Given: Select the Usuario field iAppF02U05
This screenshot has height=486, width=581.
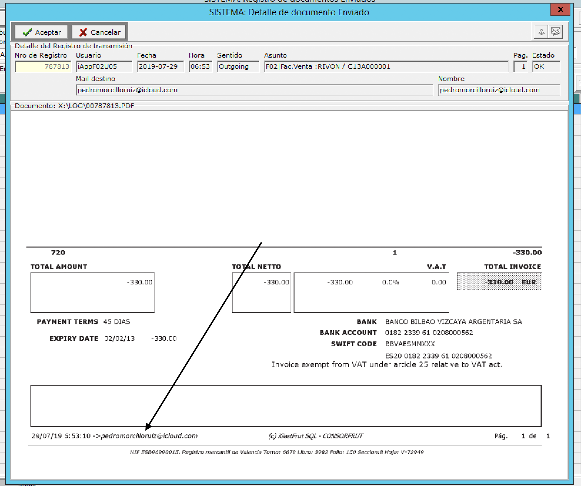Looking at the screenshot, I should click(x=104, y=67).
